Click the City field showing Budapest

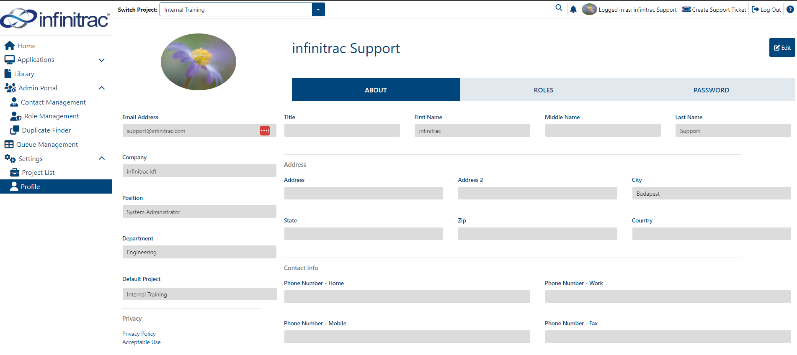click(711, 194)
